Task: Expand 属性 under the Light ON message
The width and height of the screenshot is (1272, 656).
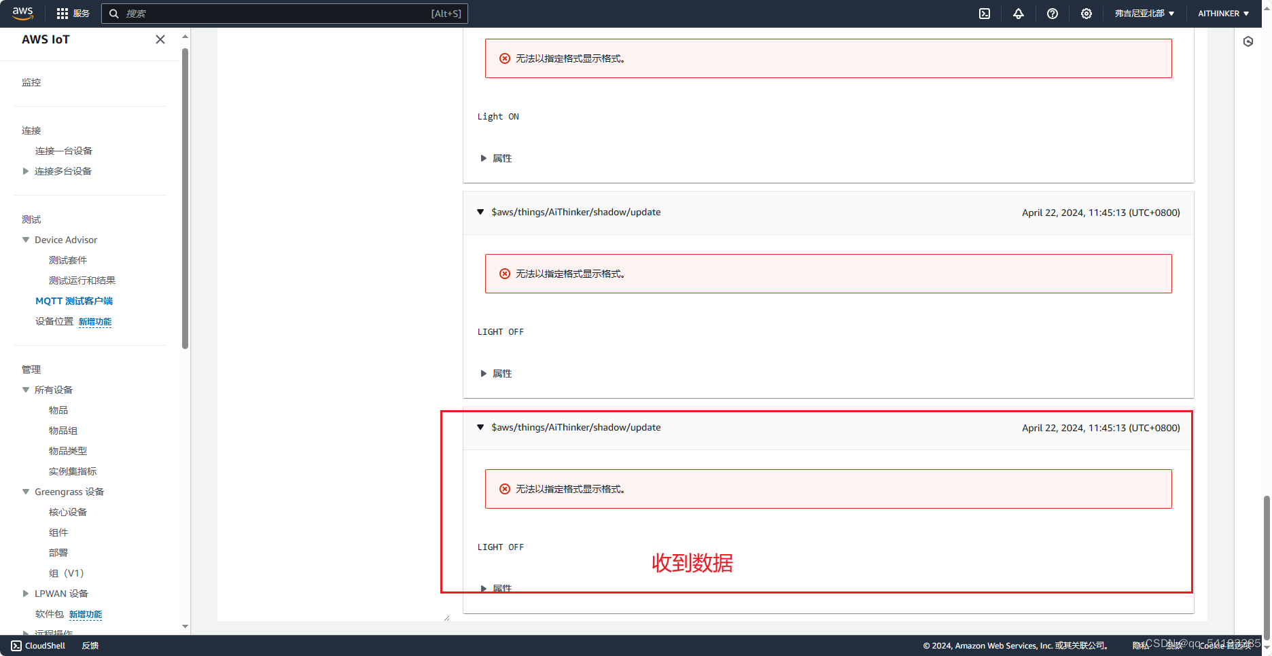Action: pyautogui.click(x=496, y=158)
